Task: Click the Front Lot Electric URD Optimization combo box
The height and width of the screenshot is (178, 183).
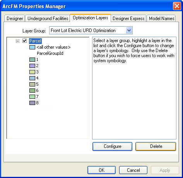Action: point(91,31)
